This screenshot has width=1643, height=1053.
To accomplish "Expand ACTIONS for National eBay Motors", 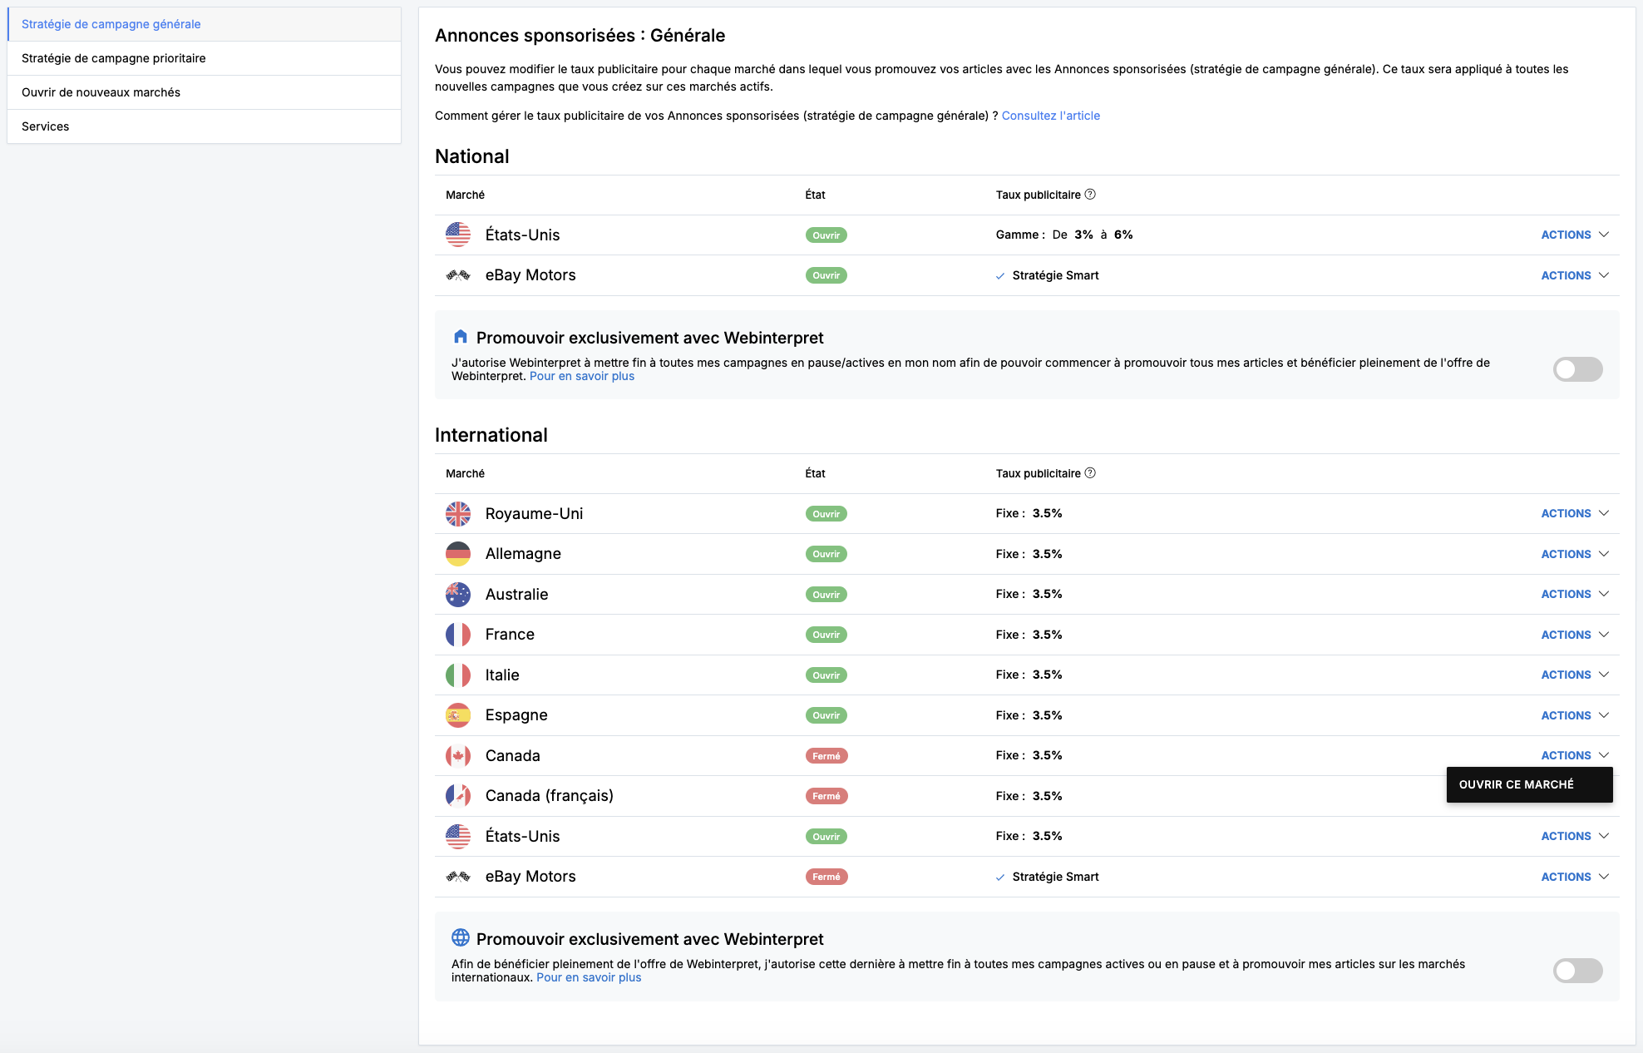I will 1575,275.
